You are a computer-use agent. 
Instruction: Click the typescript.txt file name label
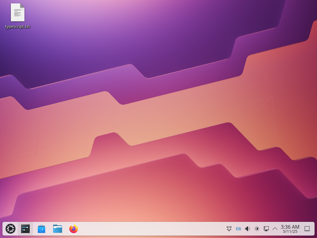(x=18, y=27)
